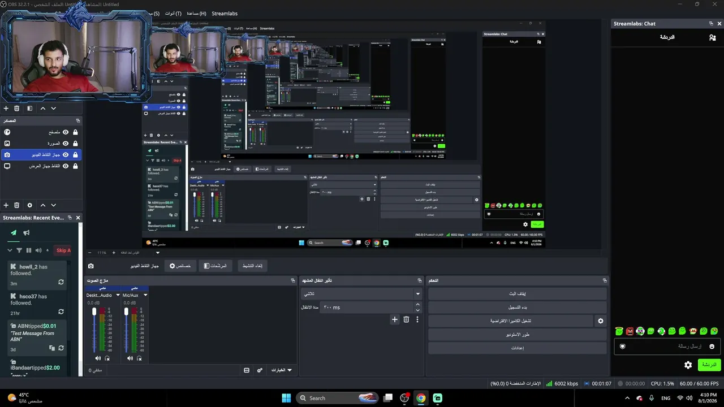The image size is (724, 407).
Task: Click the speaker volume icon in Recent Events
Action: click(38, 250)
